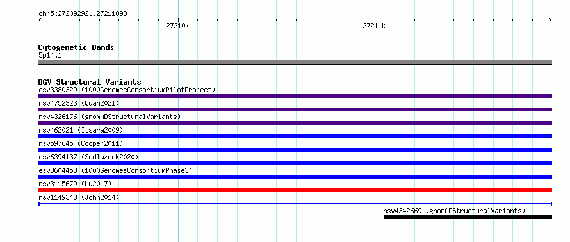
Task: Click the nsv3115679 (Lu2017) label
Action: pos(75,184)
